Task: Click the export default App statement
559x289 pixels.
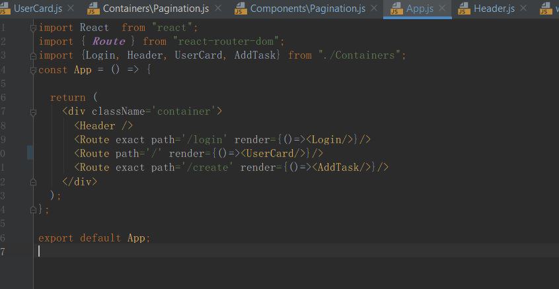Action: coord(94,238)
